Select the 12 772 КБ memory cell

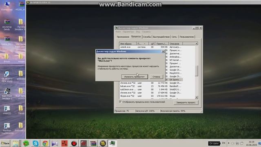click(x=162, y=83)
